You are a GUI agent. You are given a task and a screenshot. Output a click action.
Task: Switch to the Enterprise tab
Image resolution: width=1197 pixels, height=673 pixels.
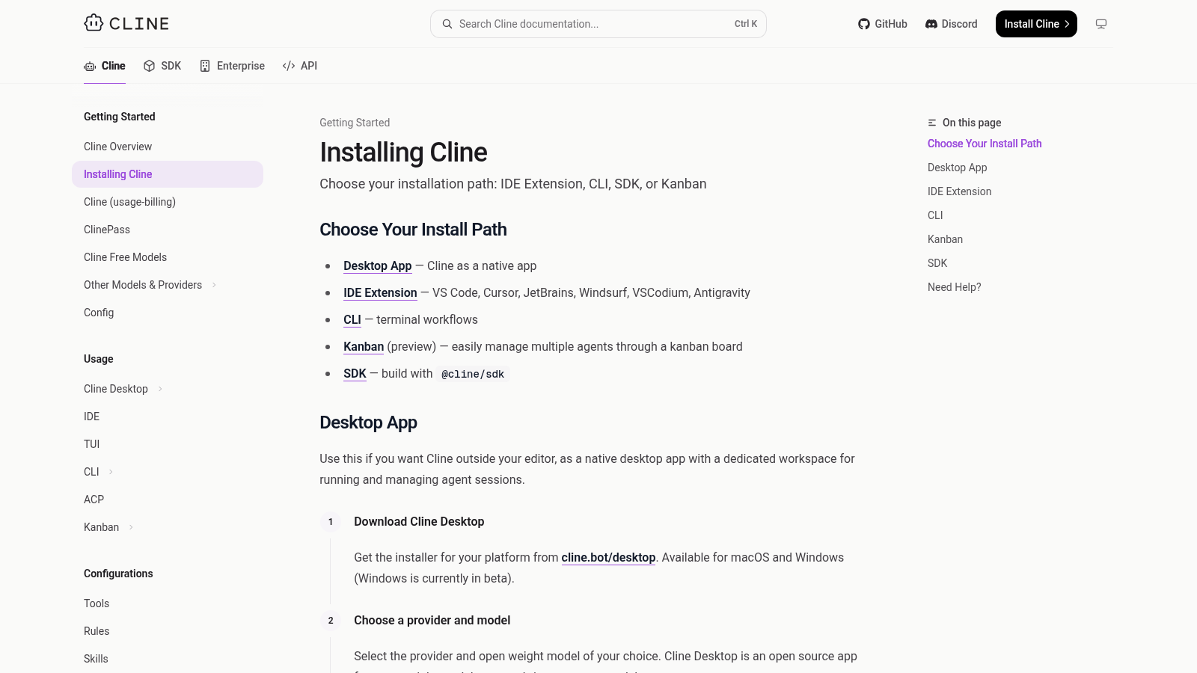pyautogui.click(x=232, y=66)
